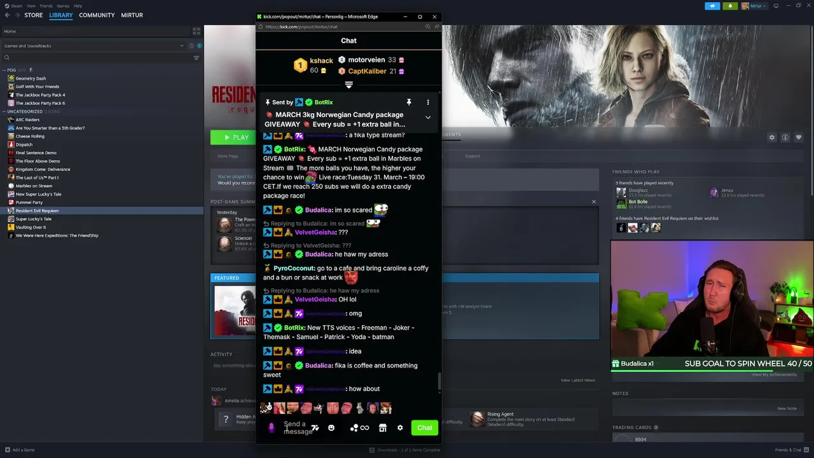Click the Edge address bar zoom icon
The height and width of the screenshot is (458, 814).
[428, 27]
